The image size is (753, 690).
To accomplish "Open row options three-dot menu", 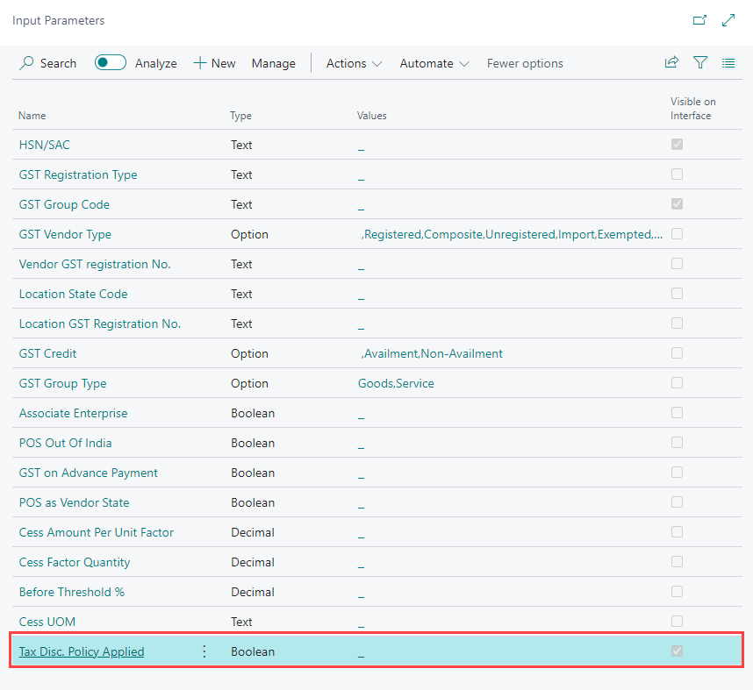I will [x=204, y=651].
